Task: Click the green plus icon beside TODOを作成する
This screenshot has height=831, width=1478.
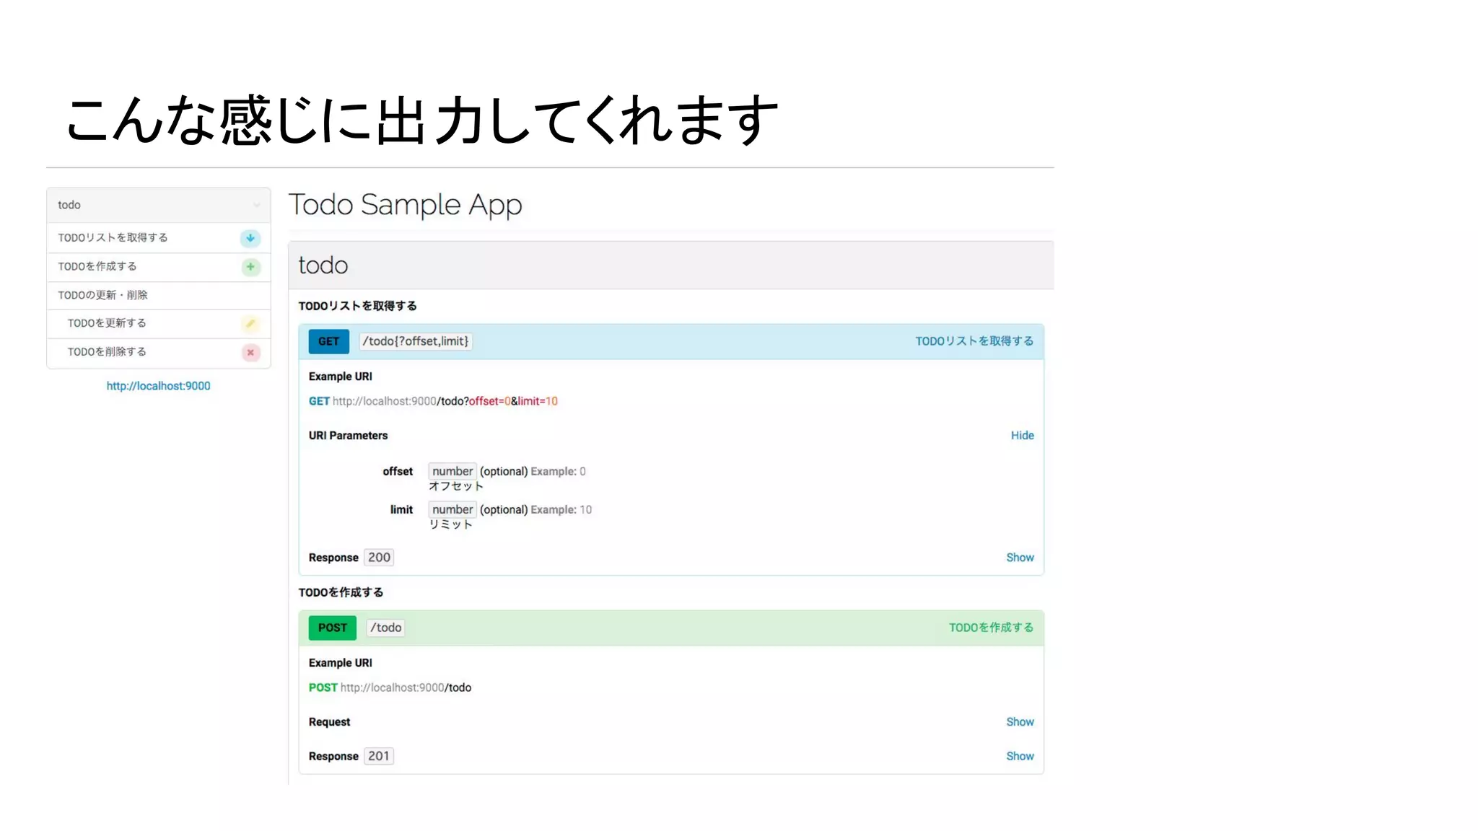Action: (250, 267)
